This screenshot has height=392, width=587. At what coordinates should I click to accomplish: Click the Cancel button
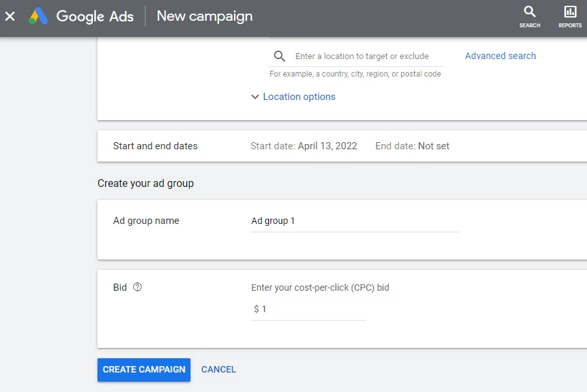pos(218,369)
